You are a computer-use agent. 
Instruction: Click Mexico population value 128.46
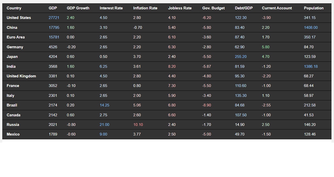(x=310, y=134)
